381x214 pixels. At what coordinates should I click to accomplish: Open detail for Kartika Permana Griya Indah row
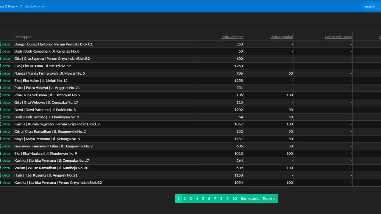coord(6,182)
